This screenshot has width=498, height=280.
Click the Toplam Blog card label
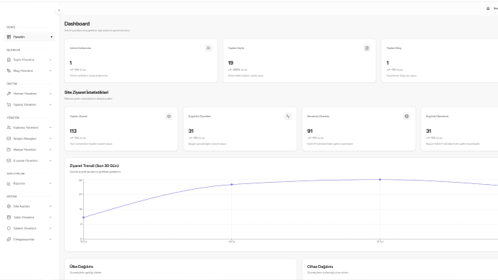point(394,48)
